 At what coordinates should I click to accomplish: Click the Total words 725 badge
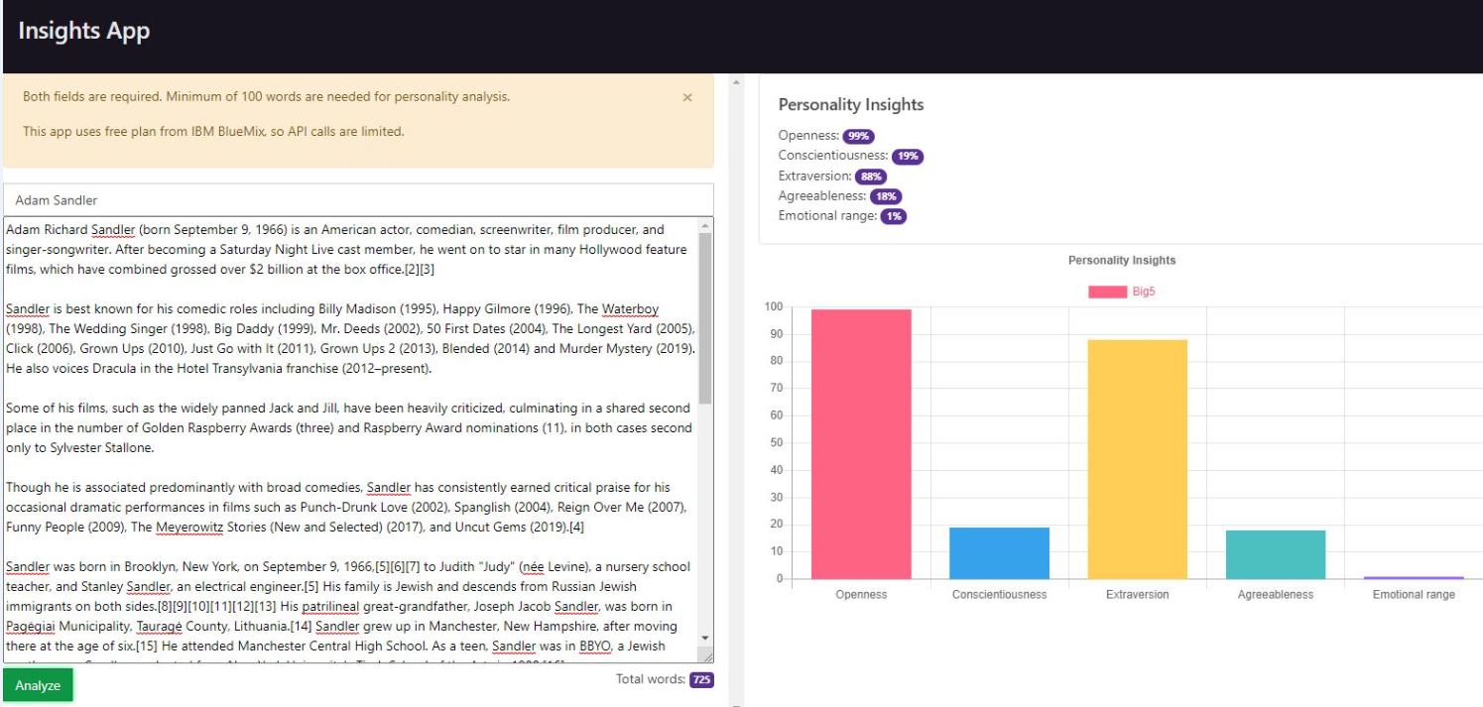point(701,680)
